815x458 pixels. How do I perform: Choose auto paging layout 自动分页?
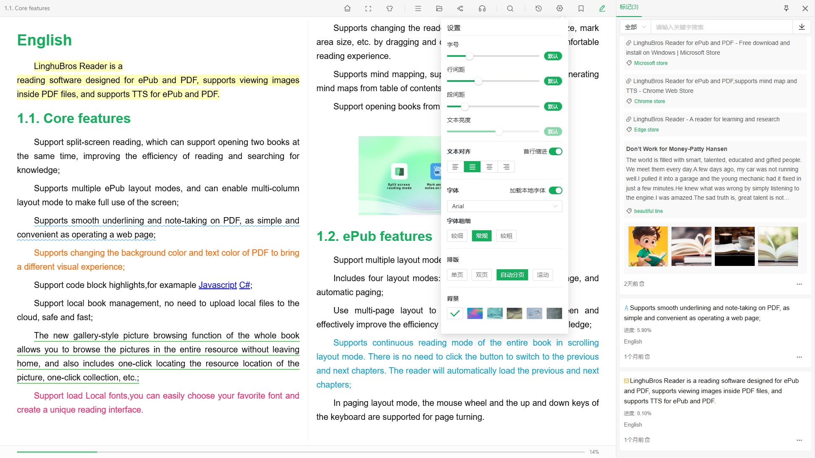click(512, 275)
